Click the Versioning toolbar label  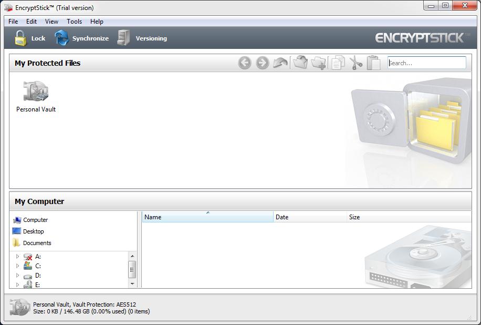151,38
